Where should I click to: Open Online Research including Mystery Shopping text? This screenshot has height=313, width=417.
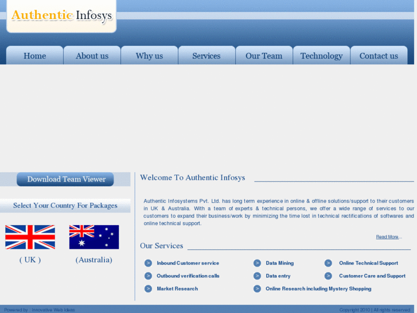(318, 289)
